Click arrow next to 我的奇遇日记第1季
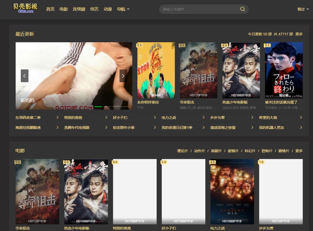This screenshot has width=313, height=231. coord(204,127)
